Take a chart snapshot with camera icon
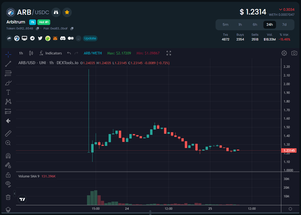The width and height of the screenshot is (301, 215). (294, 53)
